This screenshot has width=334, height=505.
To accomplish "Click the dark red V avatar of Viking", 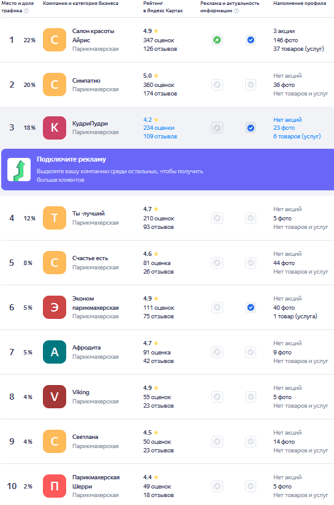I will pyautogui.click(x=55, y=397).
